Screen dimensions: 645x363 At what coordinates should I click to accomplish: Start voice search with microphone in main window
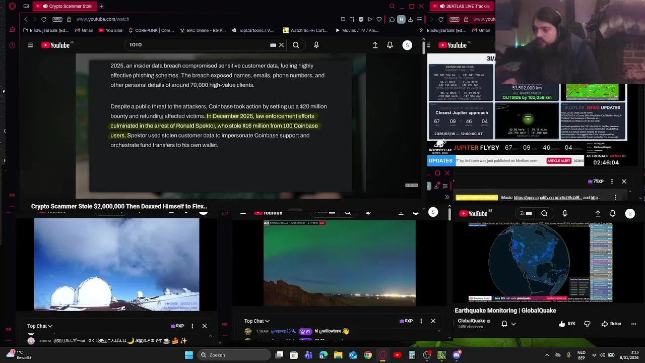(x=316, y=45)
